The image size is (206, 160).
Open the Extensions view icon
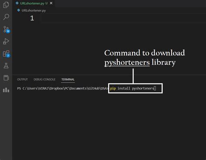(x=6, y=54)
